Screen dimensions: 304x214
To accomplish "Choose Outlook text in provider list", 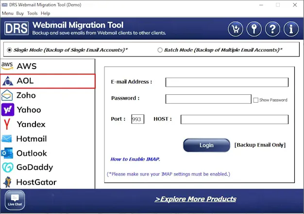I will [x=32, y=153].
